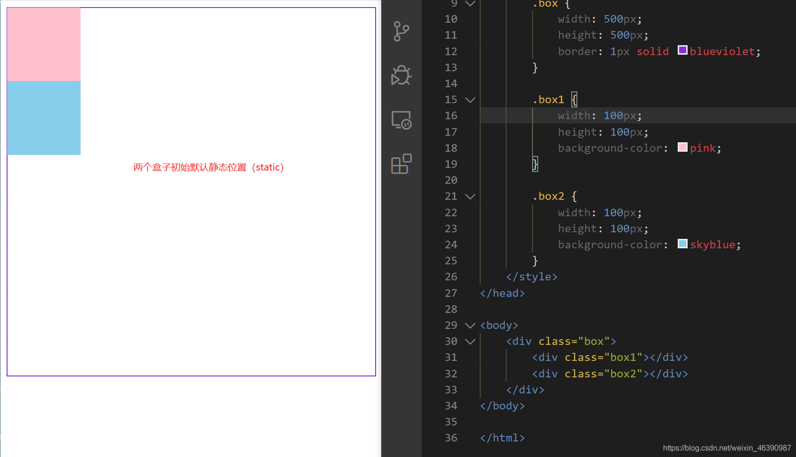Collapse the .box rule fold arrow on line 9
This screenshot has width=796, height=457.
point(470,3)
